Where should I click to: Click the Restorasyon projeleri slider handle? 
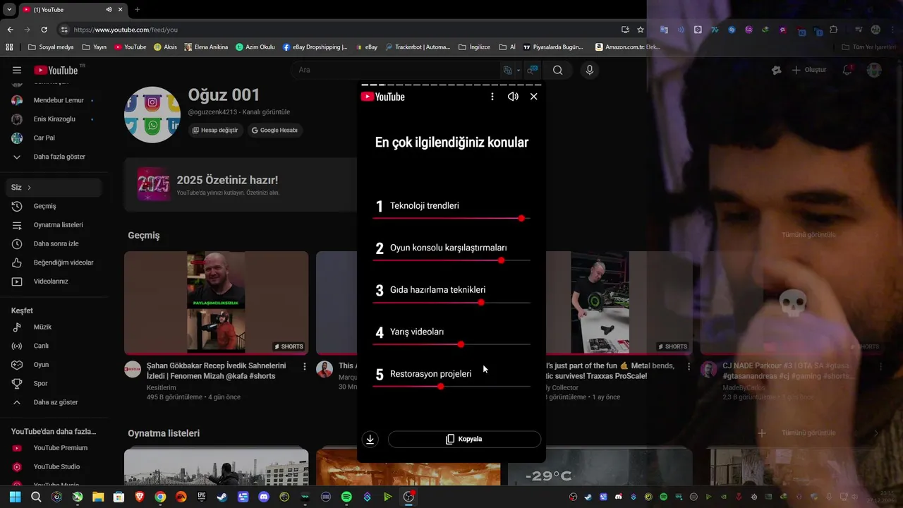(441, 387)
